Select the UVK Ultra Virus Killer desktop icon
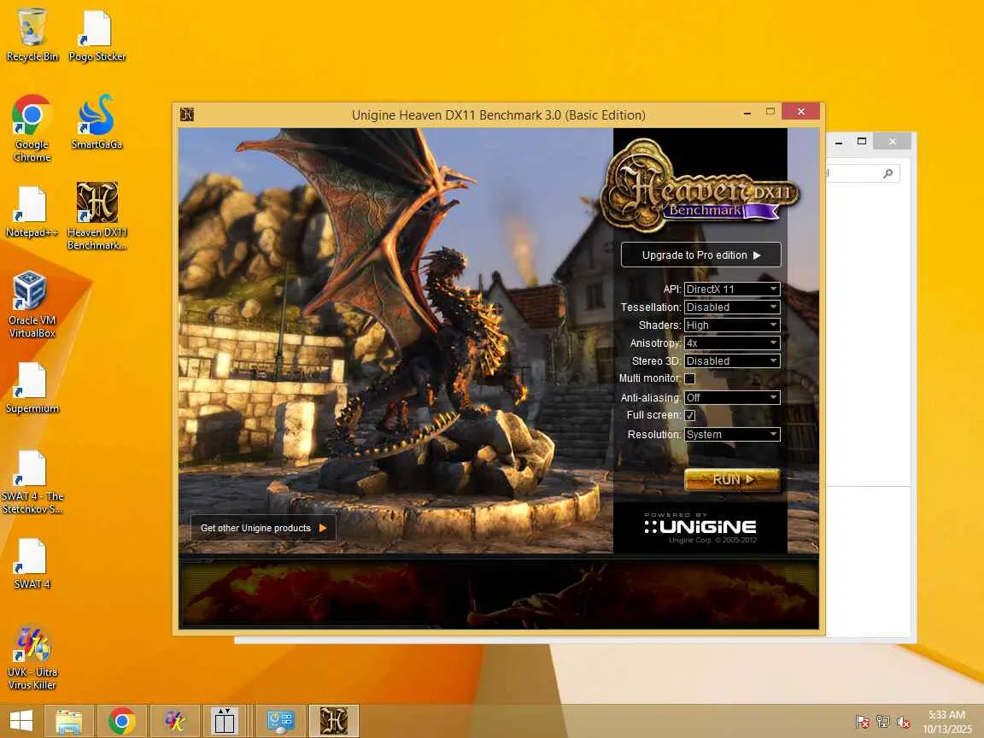The image size is (984, 738). [32, 657]
